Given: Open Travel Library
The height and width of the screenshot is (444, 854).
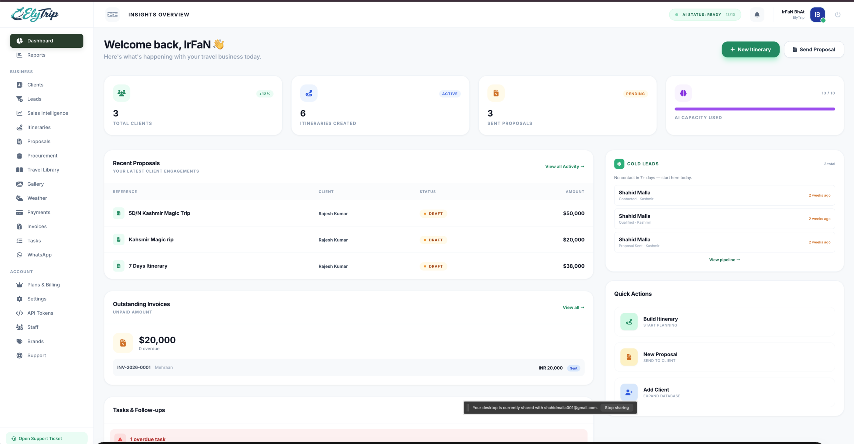Looking at the screenshot, I should coord(47,170).
